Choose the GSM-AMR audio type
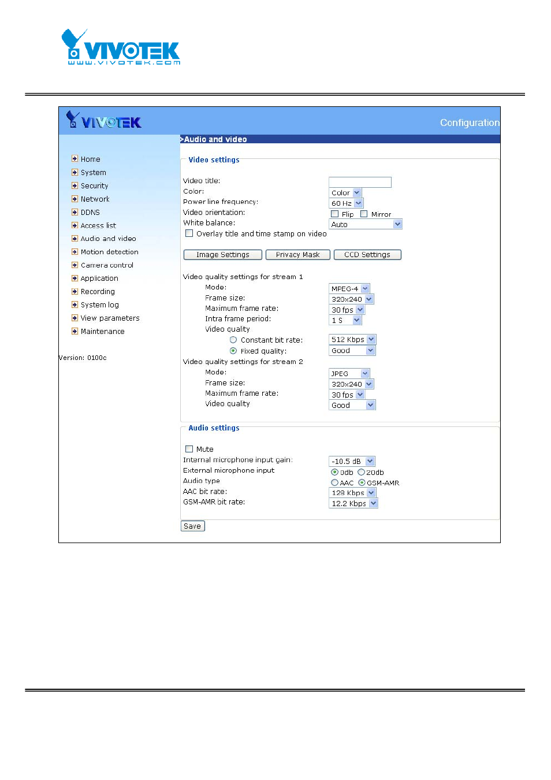The height and width of the screenshot is (780, 551). 362,482
